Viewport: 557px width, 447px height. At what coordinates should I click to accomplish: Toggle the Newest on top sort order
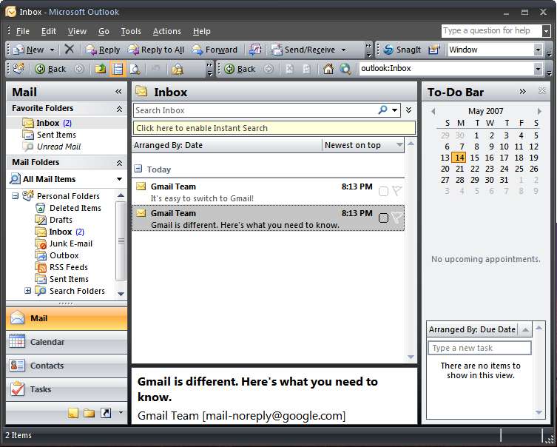click(x=363, y=145)
